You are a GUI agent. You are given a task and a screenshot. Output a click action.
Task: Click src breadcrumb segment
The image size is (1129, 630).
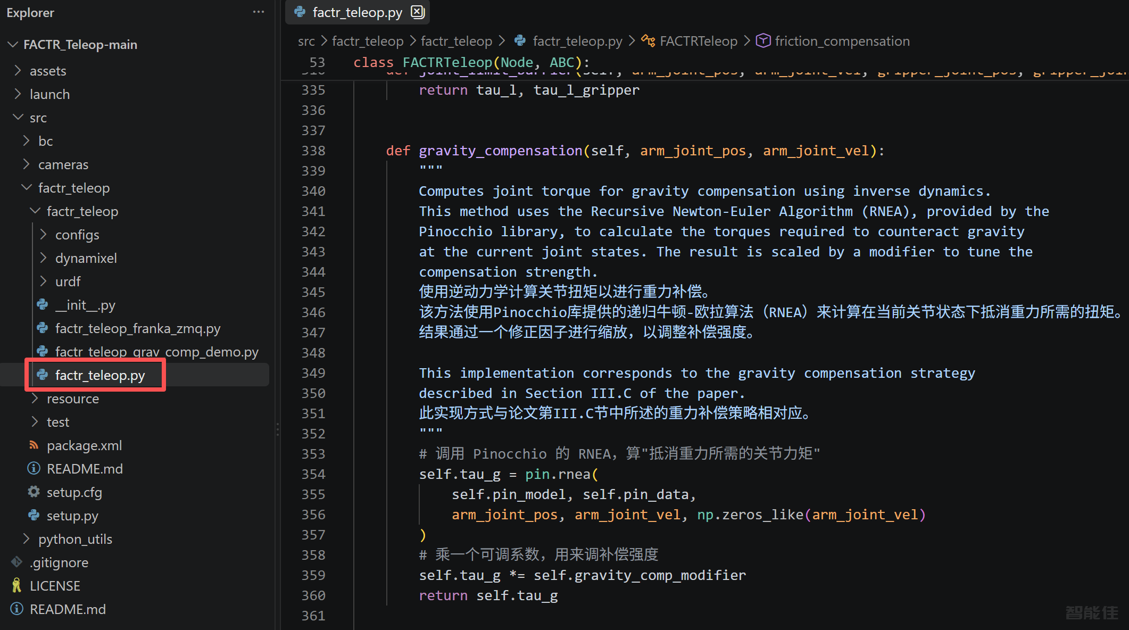(306, 41)
